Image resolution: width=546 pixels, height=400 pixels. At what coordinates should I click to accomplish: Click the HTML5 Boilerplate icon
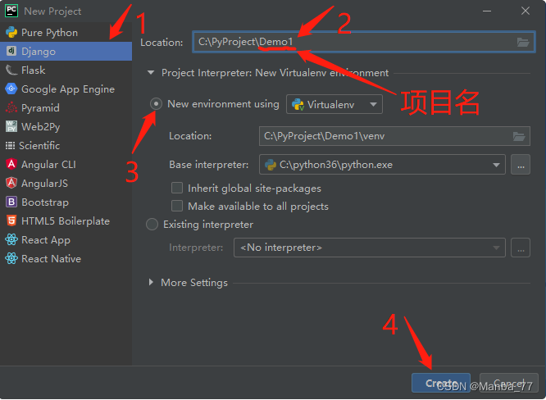point(11,220)
